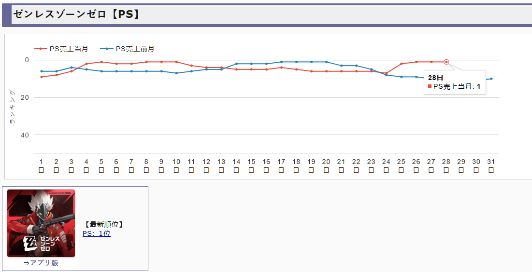532x272 pixels.
Task: Open the PS: 1位 ranking link
Action: (x=97, y=233)
